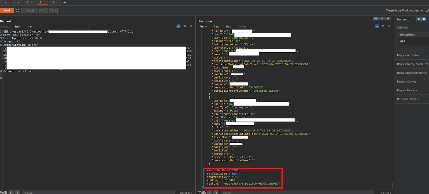Open Request search settings gear

(5, 192)
